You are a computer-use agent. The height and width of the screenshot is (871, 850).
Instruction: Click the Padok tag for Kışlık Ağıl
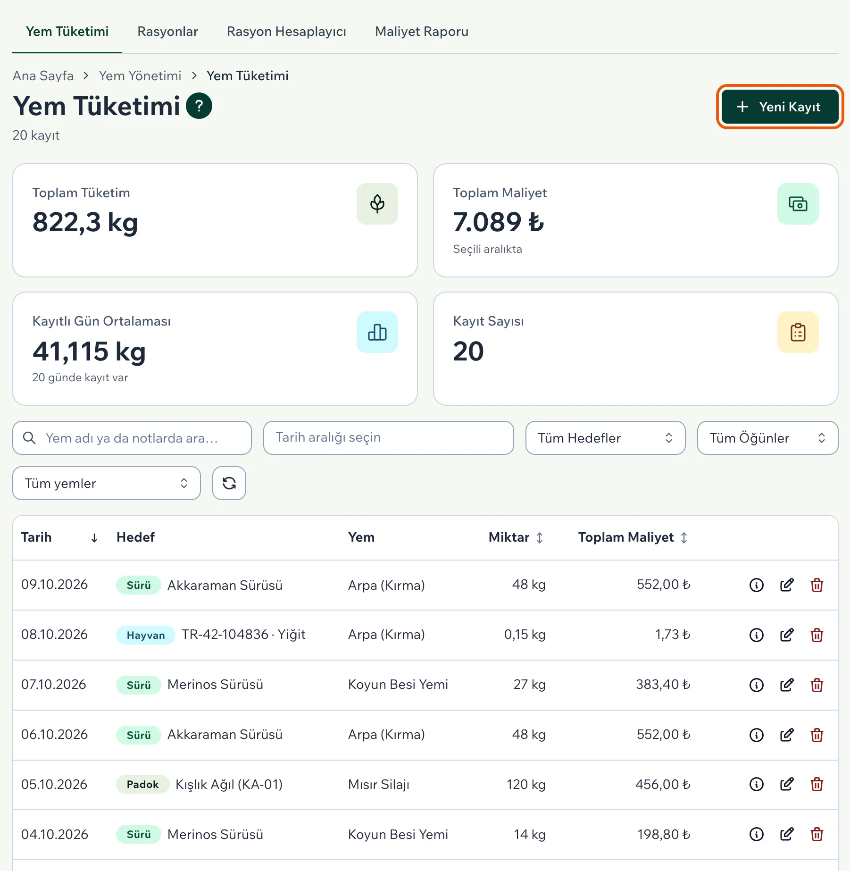point(142,784)
